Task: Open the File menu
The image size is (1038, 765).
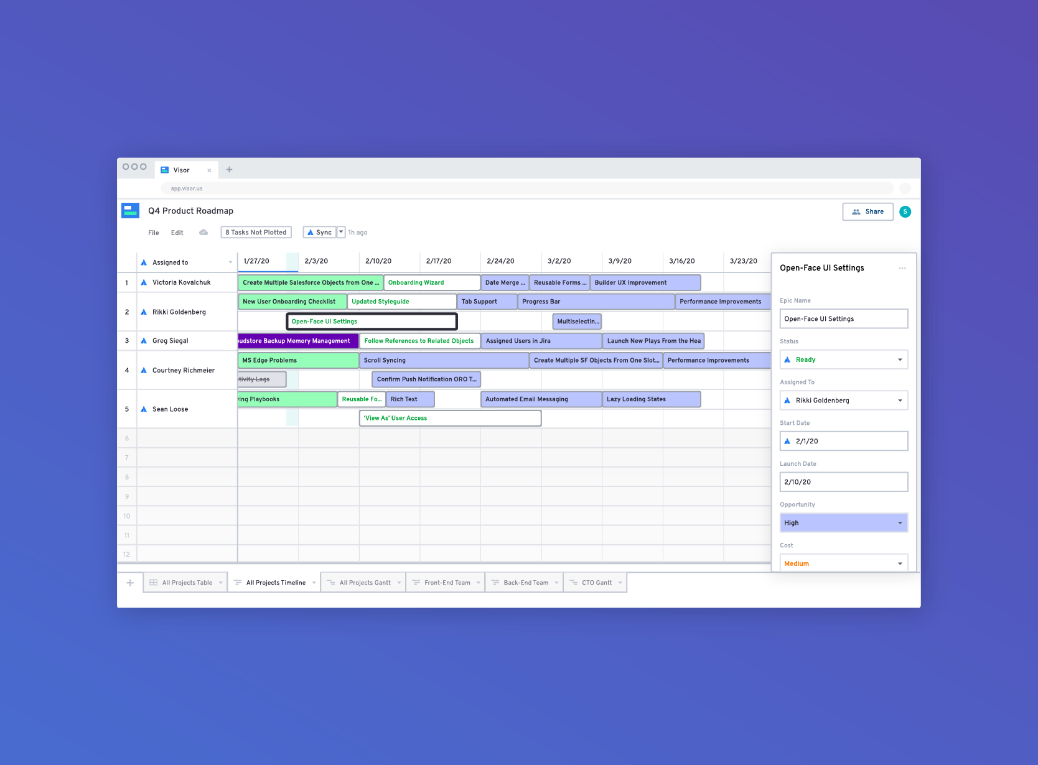Action: tap(153, 233)
